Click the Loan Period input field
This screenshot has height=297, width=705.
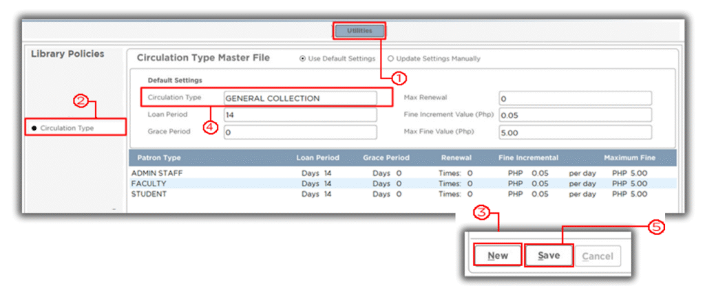click(299, 115)
